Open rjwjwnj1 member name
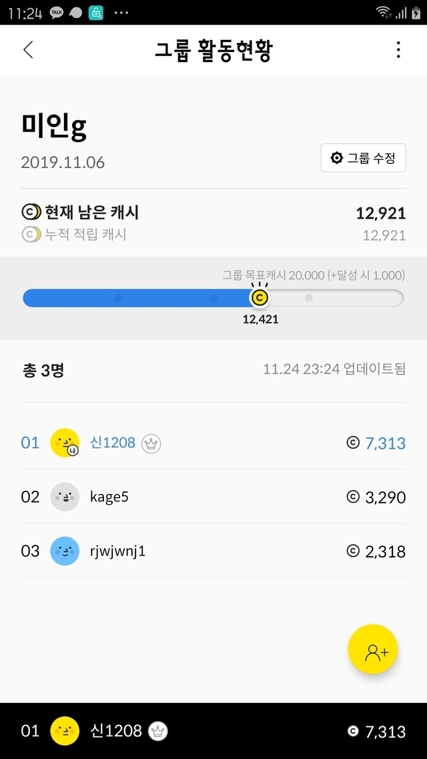 [x=117, y=551]
